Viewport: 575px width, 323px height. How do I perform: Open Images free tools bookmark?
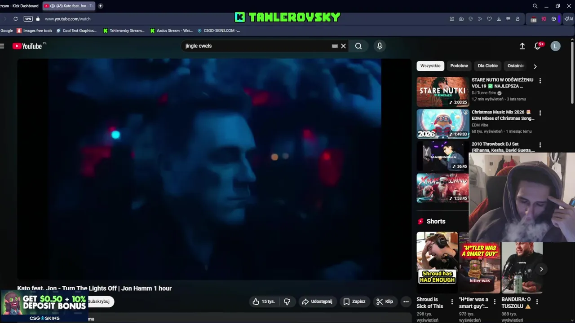(34, 31)
